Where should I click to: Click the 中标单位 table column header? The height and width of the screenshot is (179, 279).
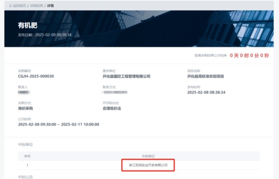point(148,156)
